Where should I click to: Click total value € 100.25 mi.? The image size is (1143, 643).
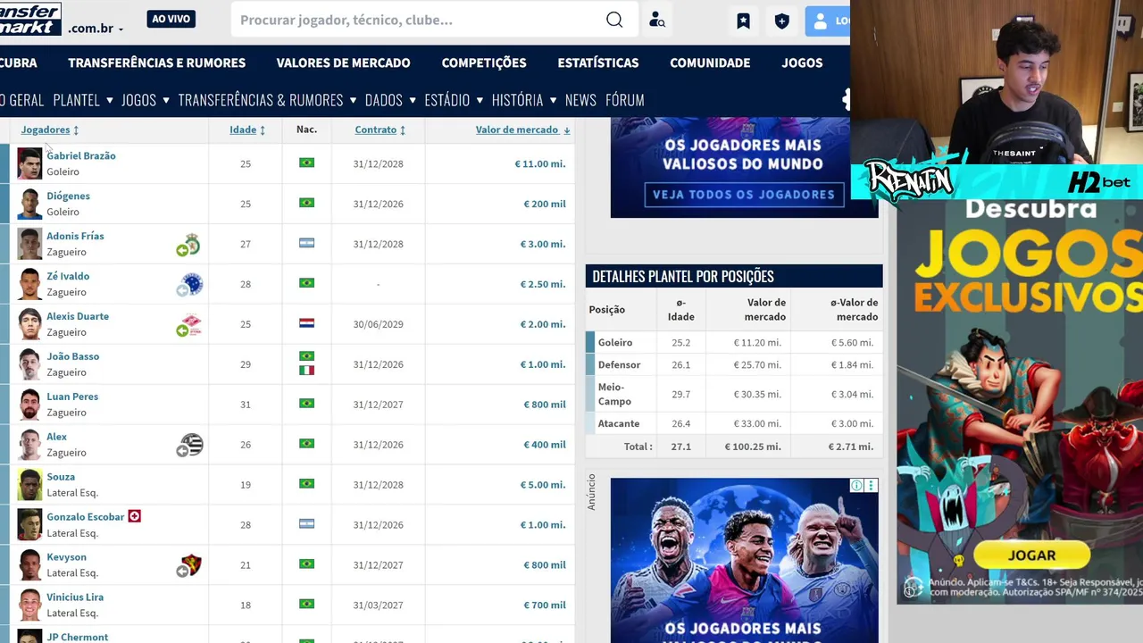point(753,447)
